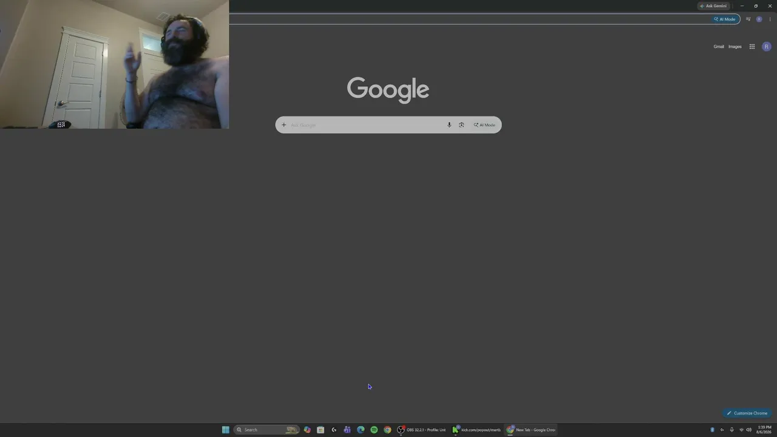777x437 pixels.
Task: Restore down the Chrome window
Action: click(756, 6)
